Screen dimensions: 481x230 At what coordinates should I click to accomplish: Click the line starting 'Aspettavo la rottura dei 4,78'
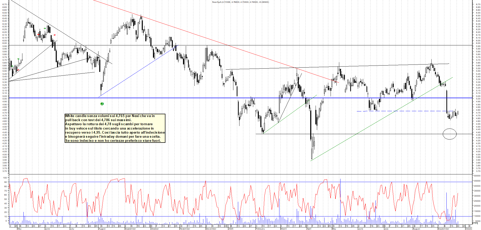(x=109, y=124)
